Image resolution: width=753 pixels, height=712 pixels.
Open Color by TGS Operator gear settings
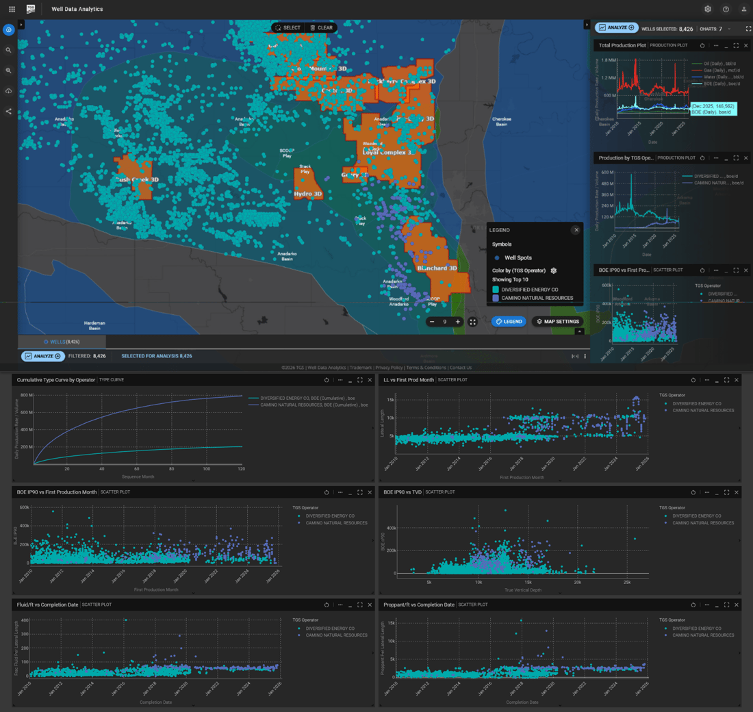(554, 270)
